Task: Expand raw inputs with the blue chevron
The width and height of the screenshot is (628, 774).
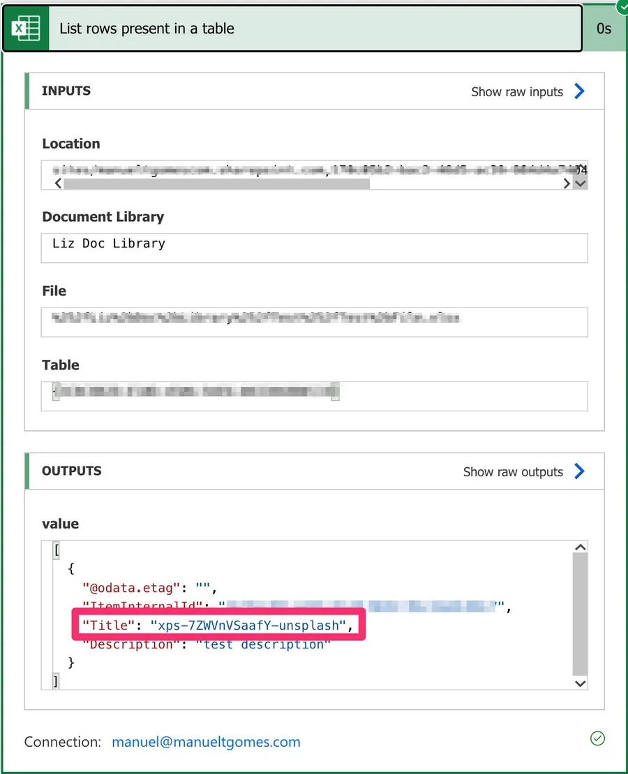Action: click(x=579, y=91)
